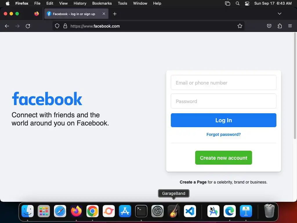Open the Forgot password link
This screenshot has height=223, width=297.
224,134
